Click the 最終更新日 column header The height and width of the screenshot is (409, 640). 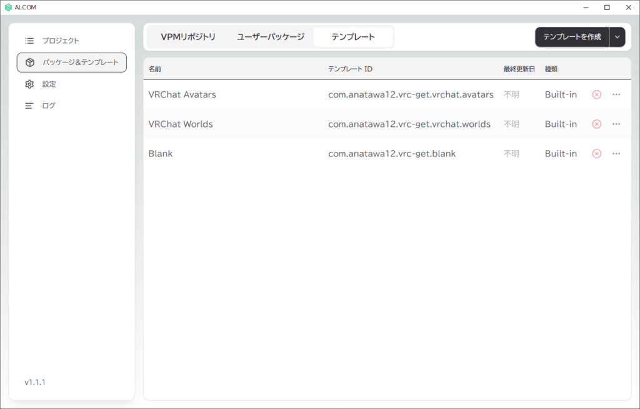pyautogui.click(x=519, y=69)
